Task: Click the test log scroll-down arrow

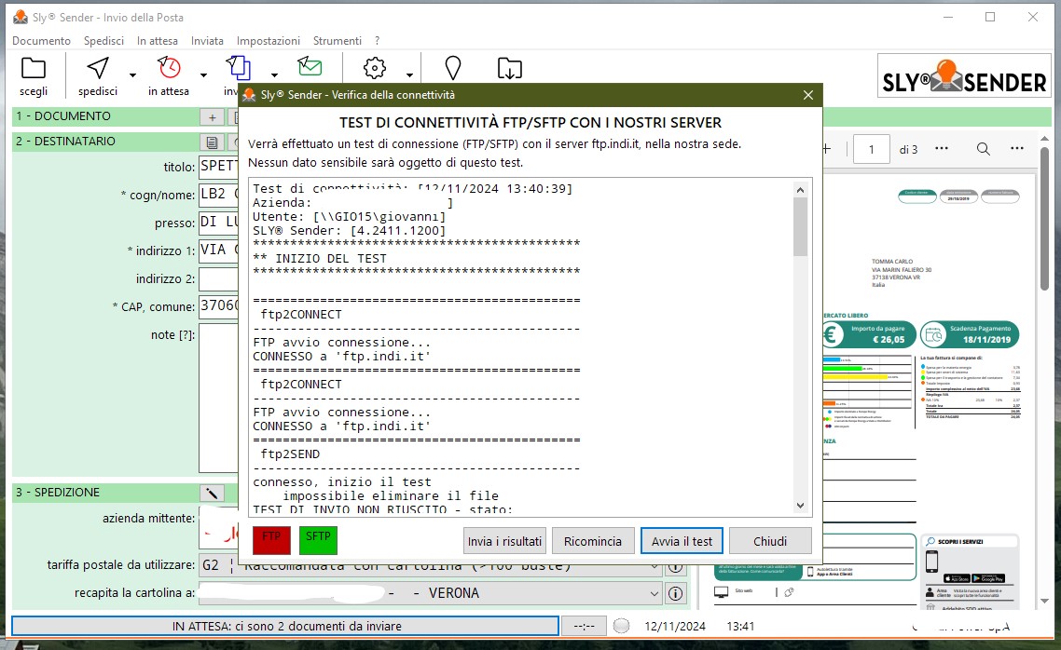Action: (801, 506)
